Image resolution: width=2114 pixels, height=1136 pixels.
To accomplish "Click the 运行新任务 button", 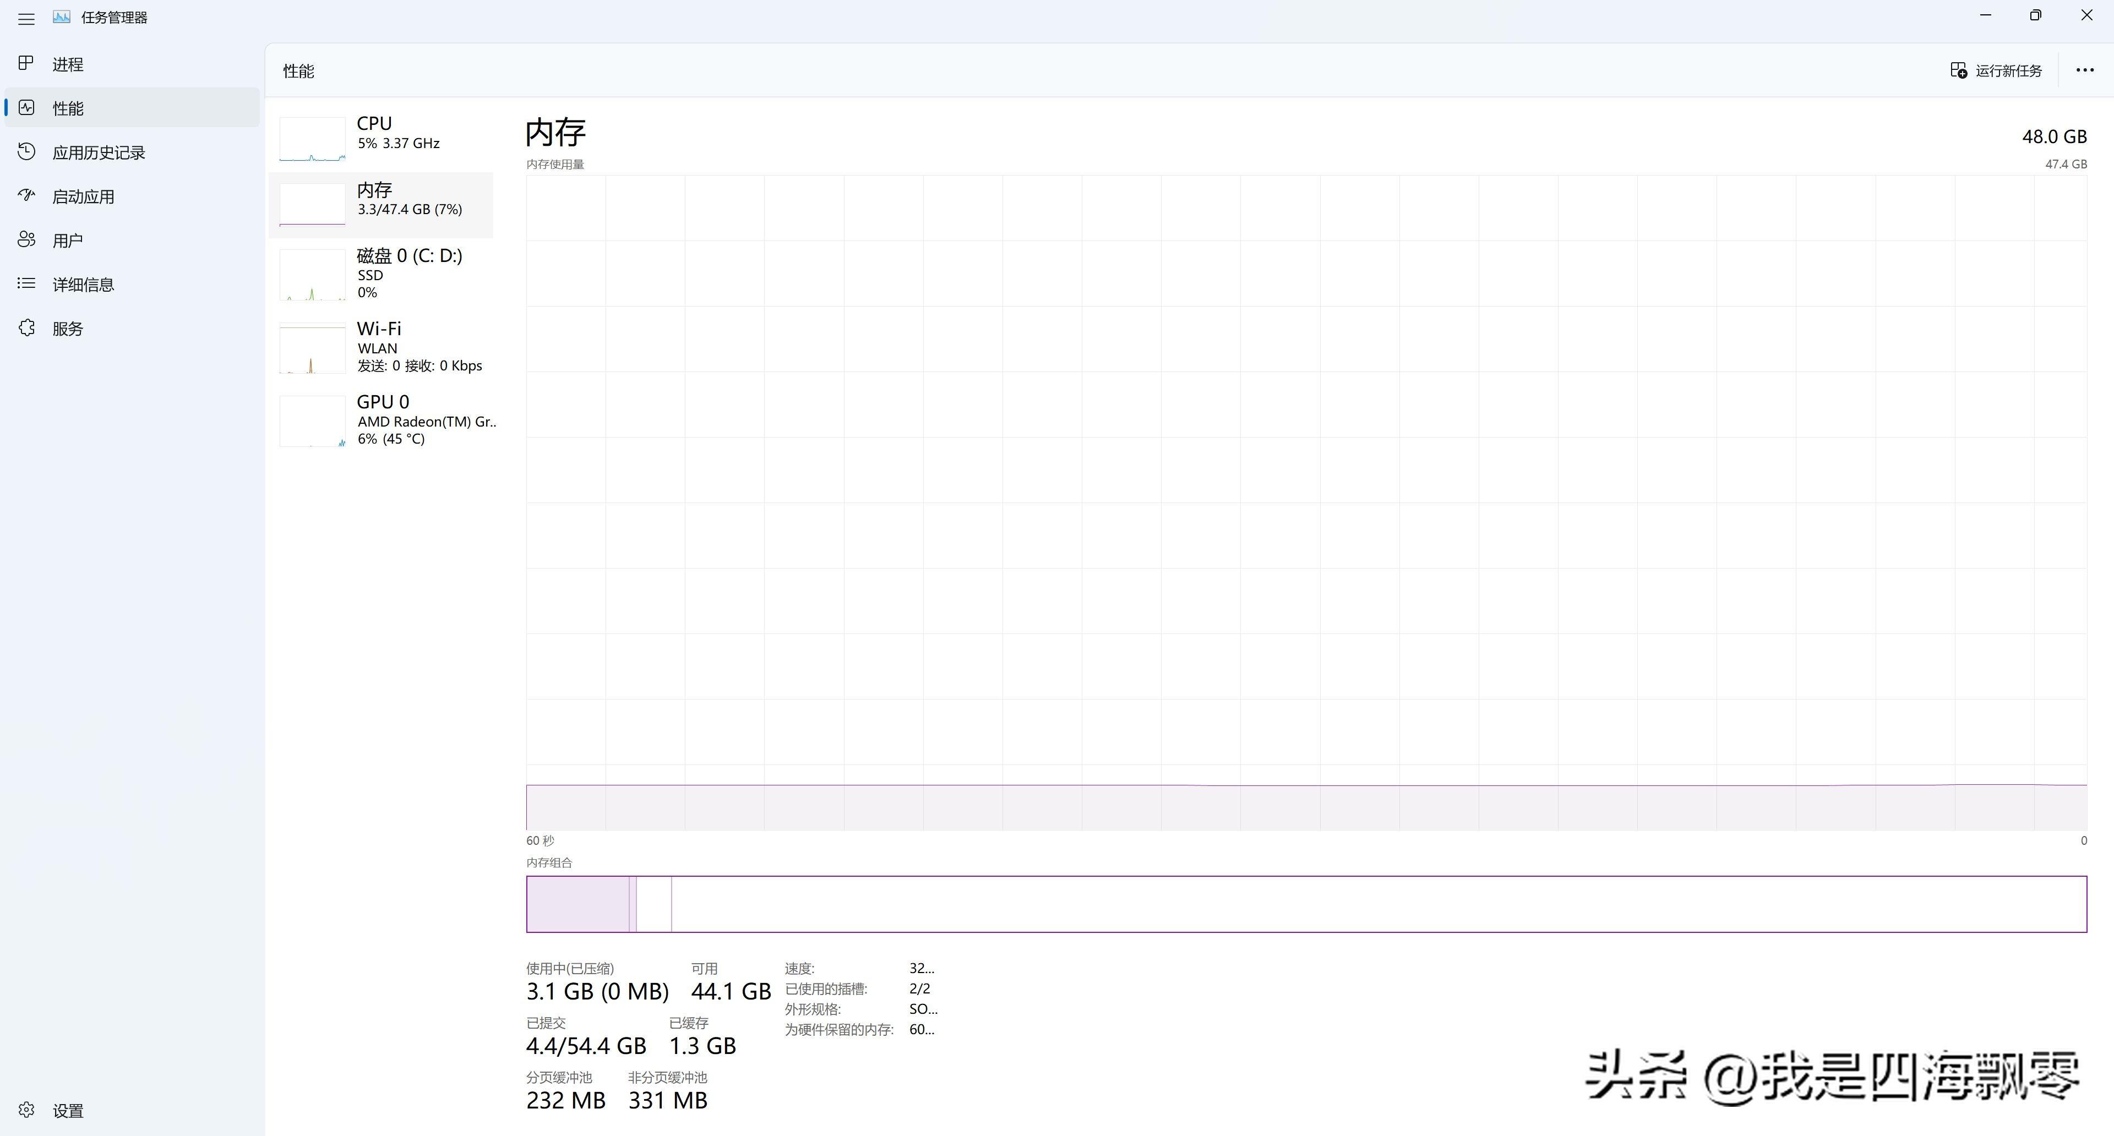I will tap(1996, 70).
